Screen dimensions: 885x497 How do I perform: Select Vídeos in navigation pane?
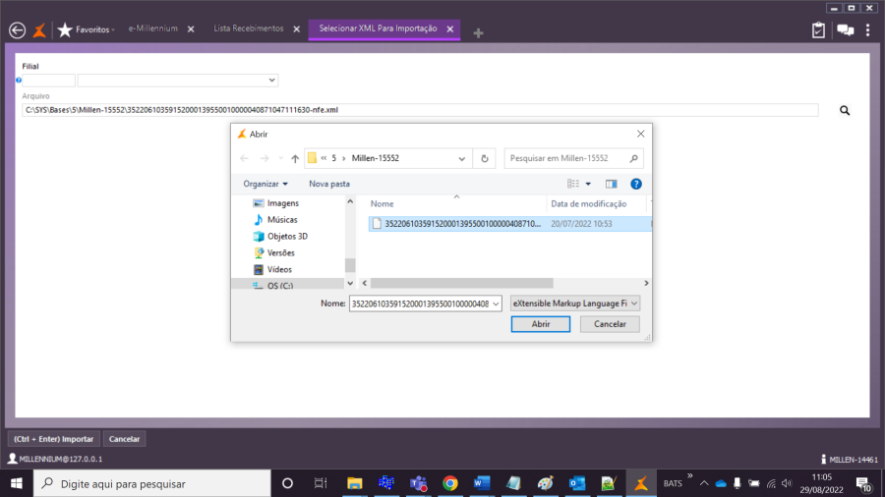click(279, 269)
